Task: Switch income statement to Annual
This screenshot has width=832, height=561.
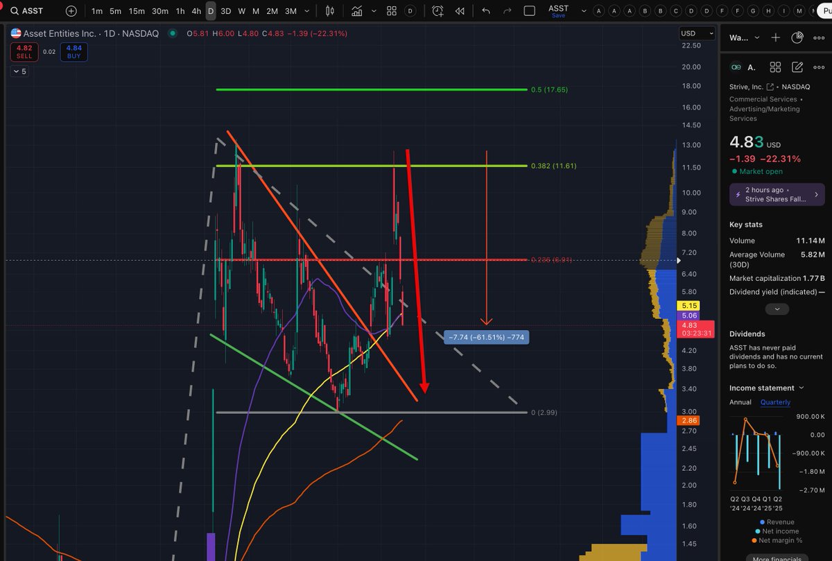Action: (740, 402)
